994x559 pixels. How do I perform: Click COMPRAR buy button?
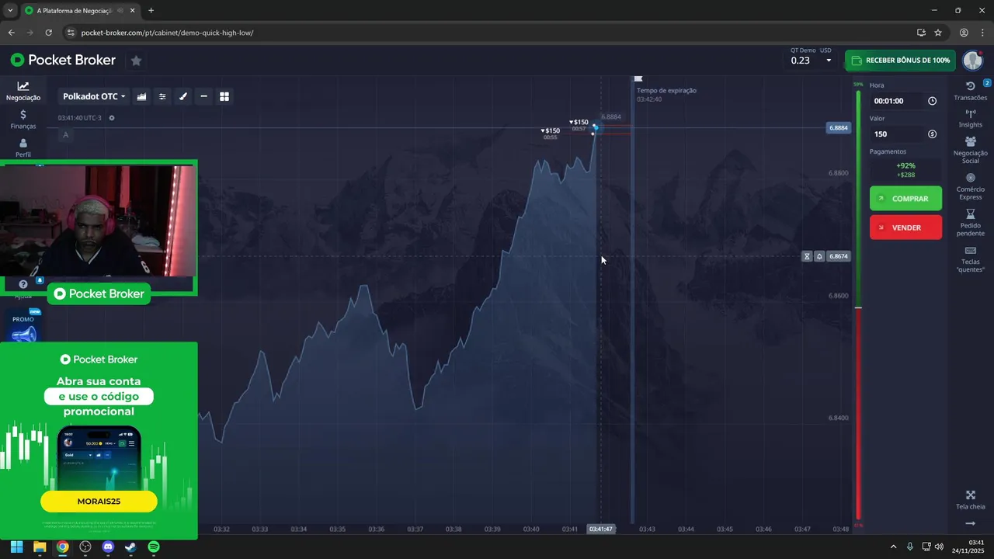905,199
